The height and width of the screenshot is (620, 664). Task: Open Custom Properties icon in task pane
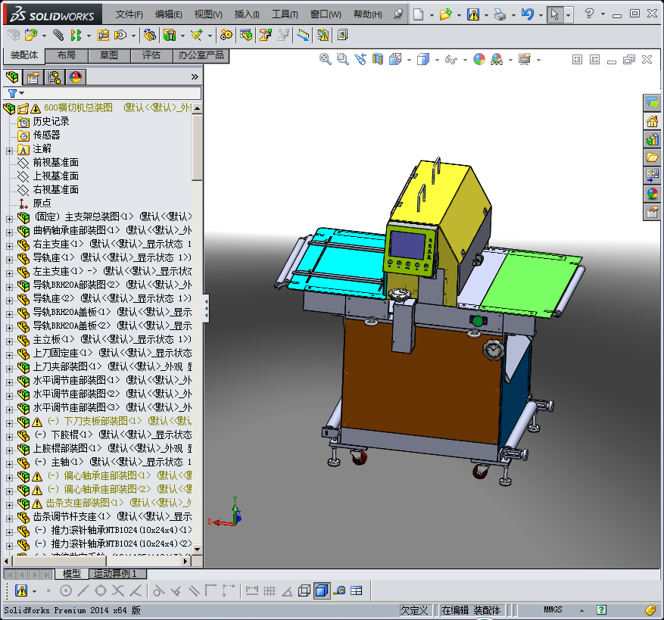click(x=652, y=211)
